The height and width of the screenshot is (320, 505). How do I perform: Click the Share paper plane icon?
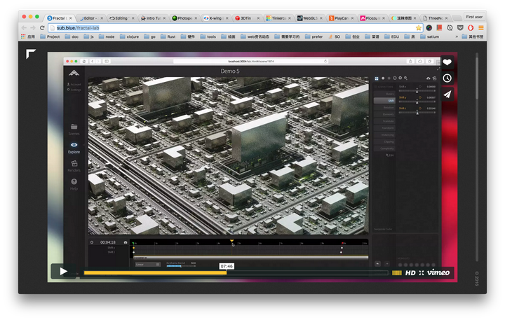click(447, 94)
